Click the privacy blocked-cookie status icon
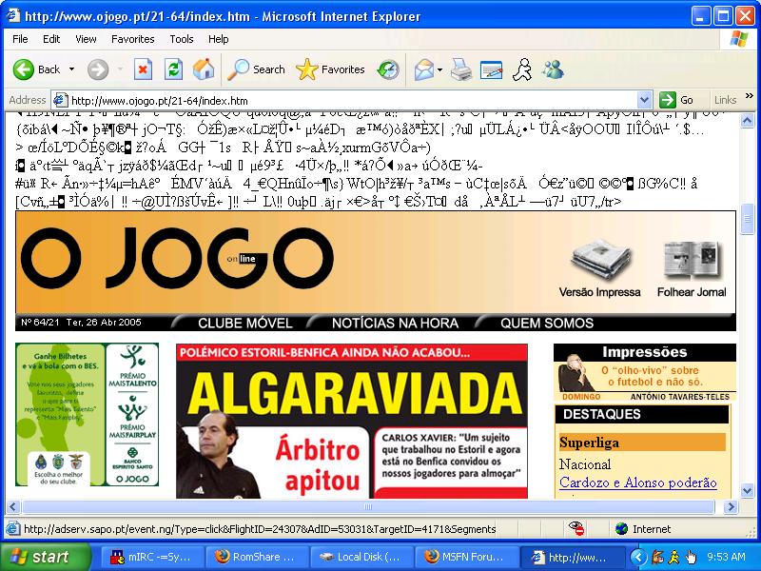The image size is (761, 571). click(576, 529)
